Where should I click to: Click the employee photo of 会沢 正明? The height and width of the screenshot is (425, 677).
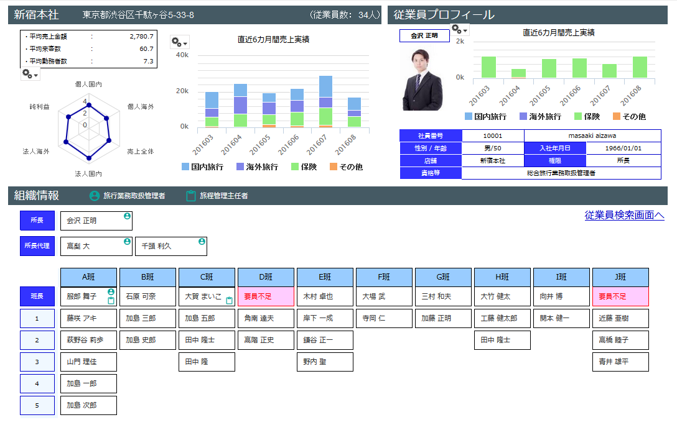point(423,80)
